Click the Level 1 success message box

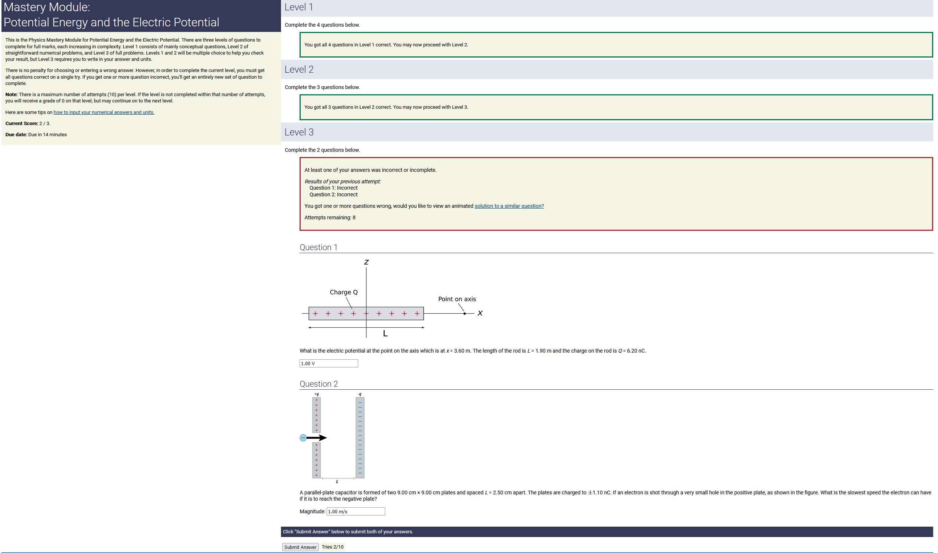[x=617, y=45]
